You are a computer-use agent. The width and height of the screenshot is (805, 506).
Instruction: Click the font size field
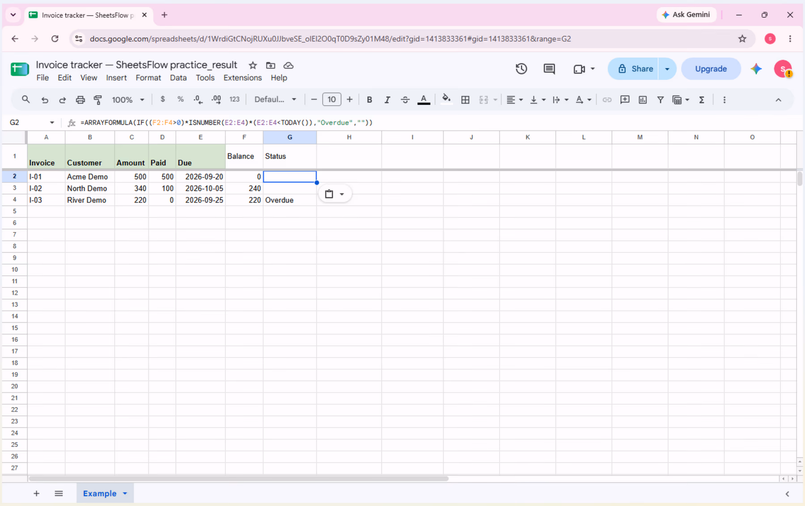pyautogui.click(x=332, y=100)
